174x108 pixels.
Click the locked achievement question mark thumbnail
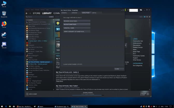(x=58, y=45)
